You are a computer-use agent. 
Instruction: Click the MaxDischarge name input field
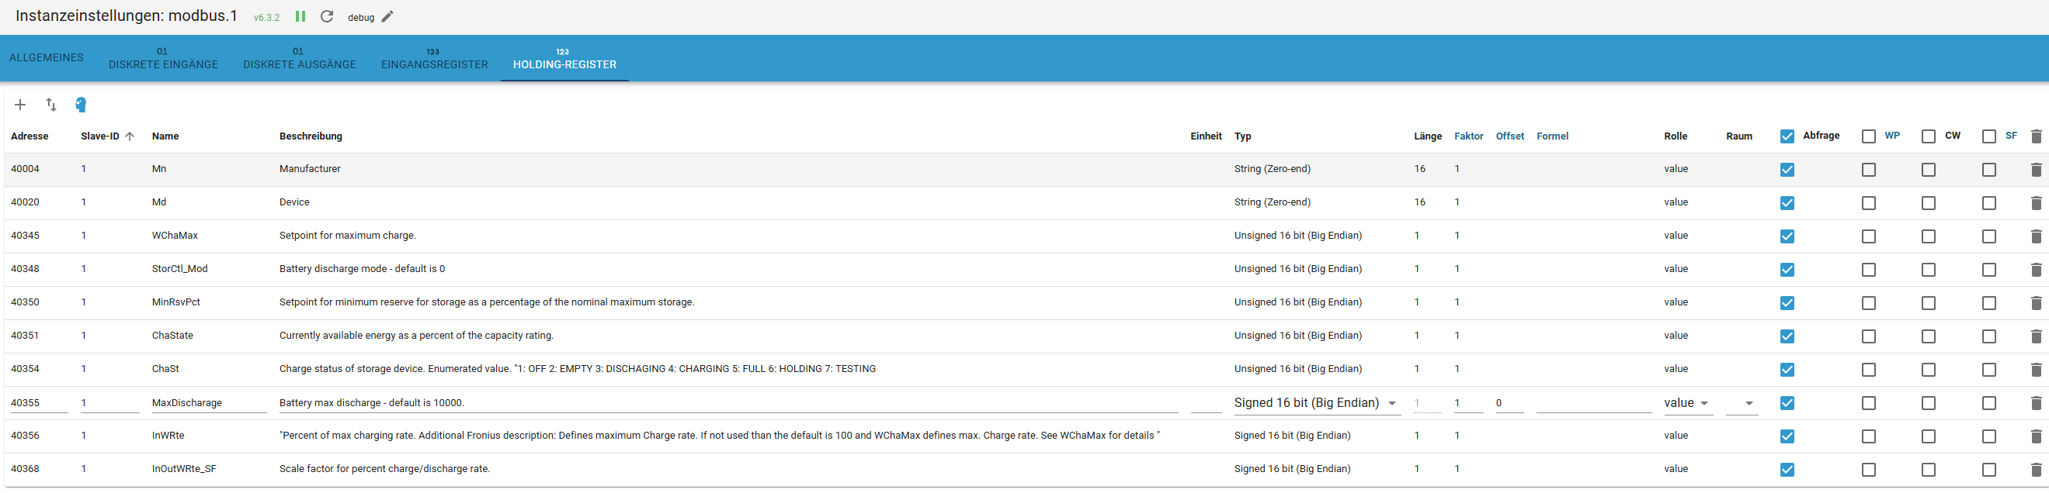pyautogui.click(x=208, y=403)
